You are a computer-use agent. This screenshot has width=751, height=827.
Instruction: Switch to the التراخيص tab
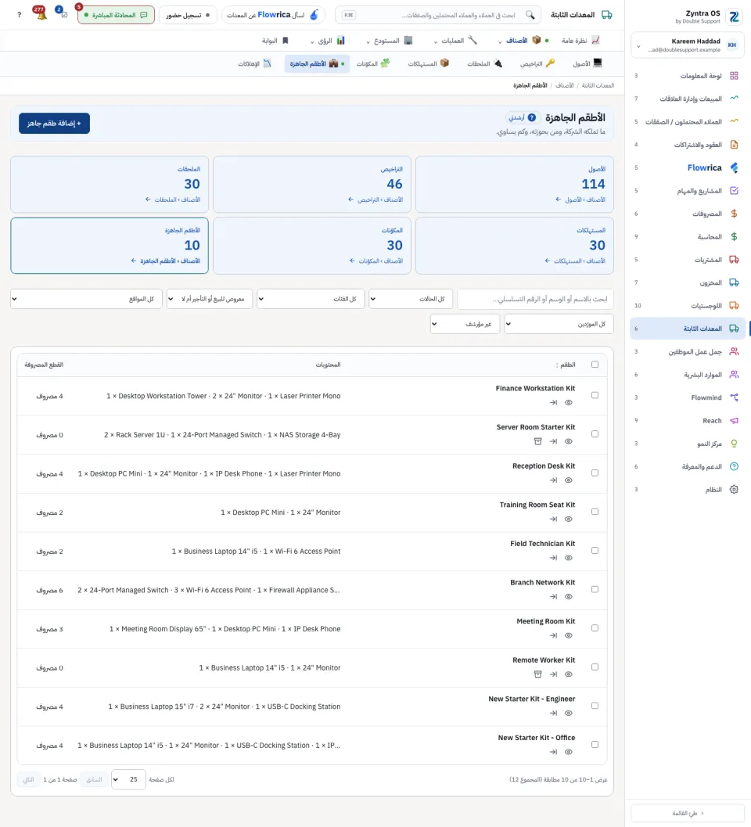537,64
